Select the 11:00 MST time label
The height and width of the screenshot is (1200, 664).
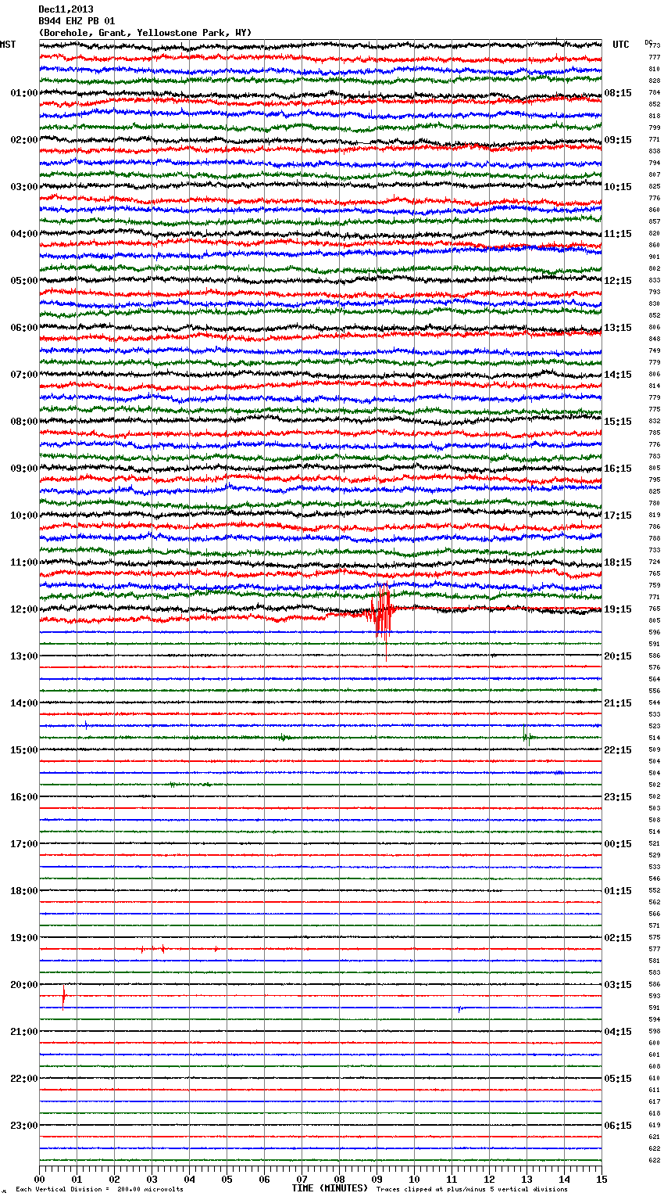click(x=24, y=562)
